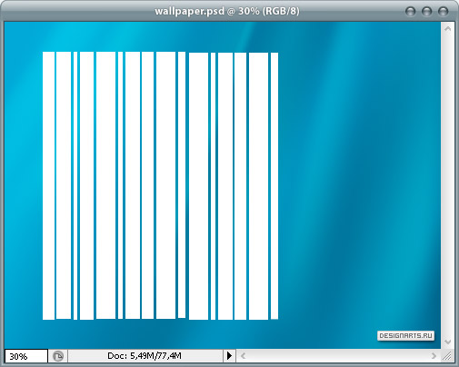Image resolution: width=459 pixels, height=367 pixels.
Task: Click the Doc: 5,49M/77,4M status text
Action: point(145,355)
